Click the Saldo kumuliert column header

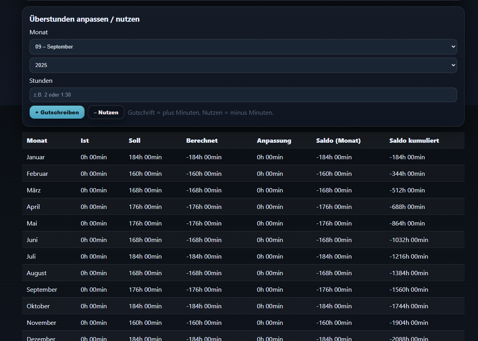(x=414, y=140)
